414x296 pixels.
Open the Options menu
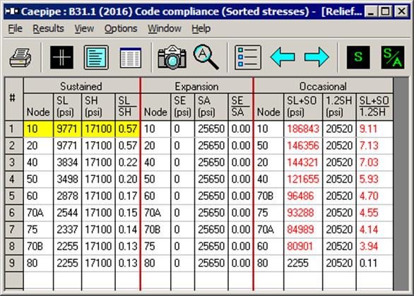coord(121,28)
